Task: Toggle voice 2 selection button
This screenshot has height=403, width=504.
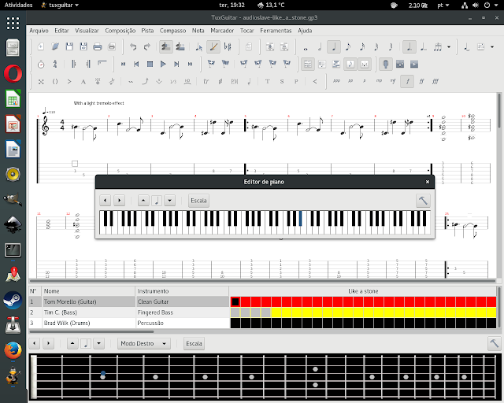Action: click(180, 47)
